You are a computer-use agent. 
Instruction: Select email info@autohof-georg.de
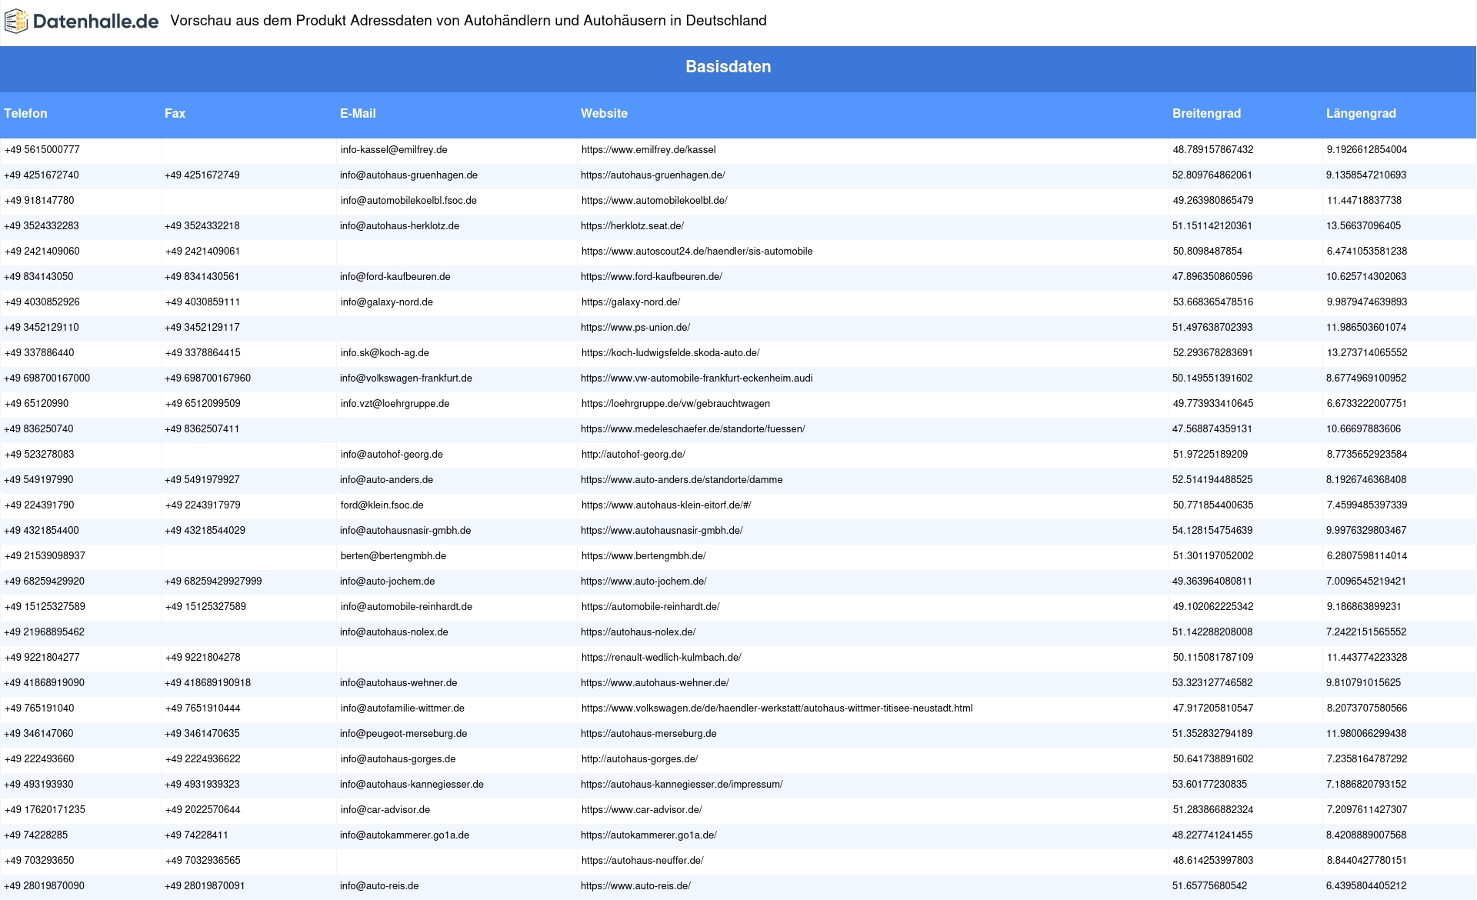click(x=392, y=455)
